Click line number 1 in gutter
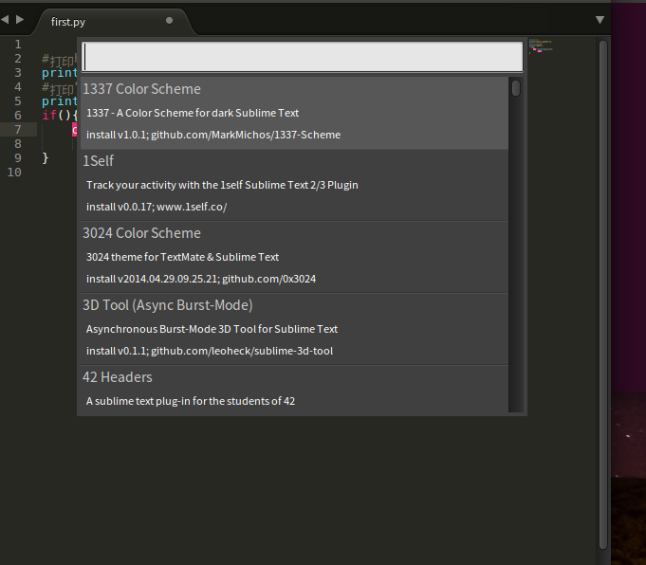The width and height of the screenshot is (646, 565). coord(18,44)
